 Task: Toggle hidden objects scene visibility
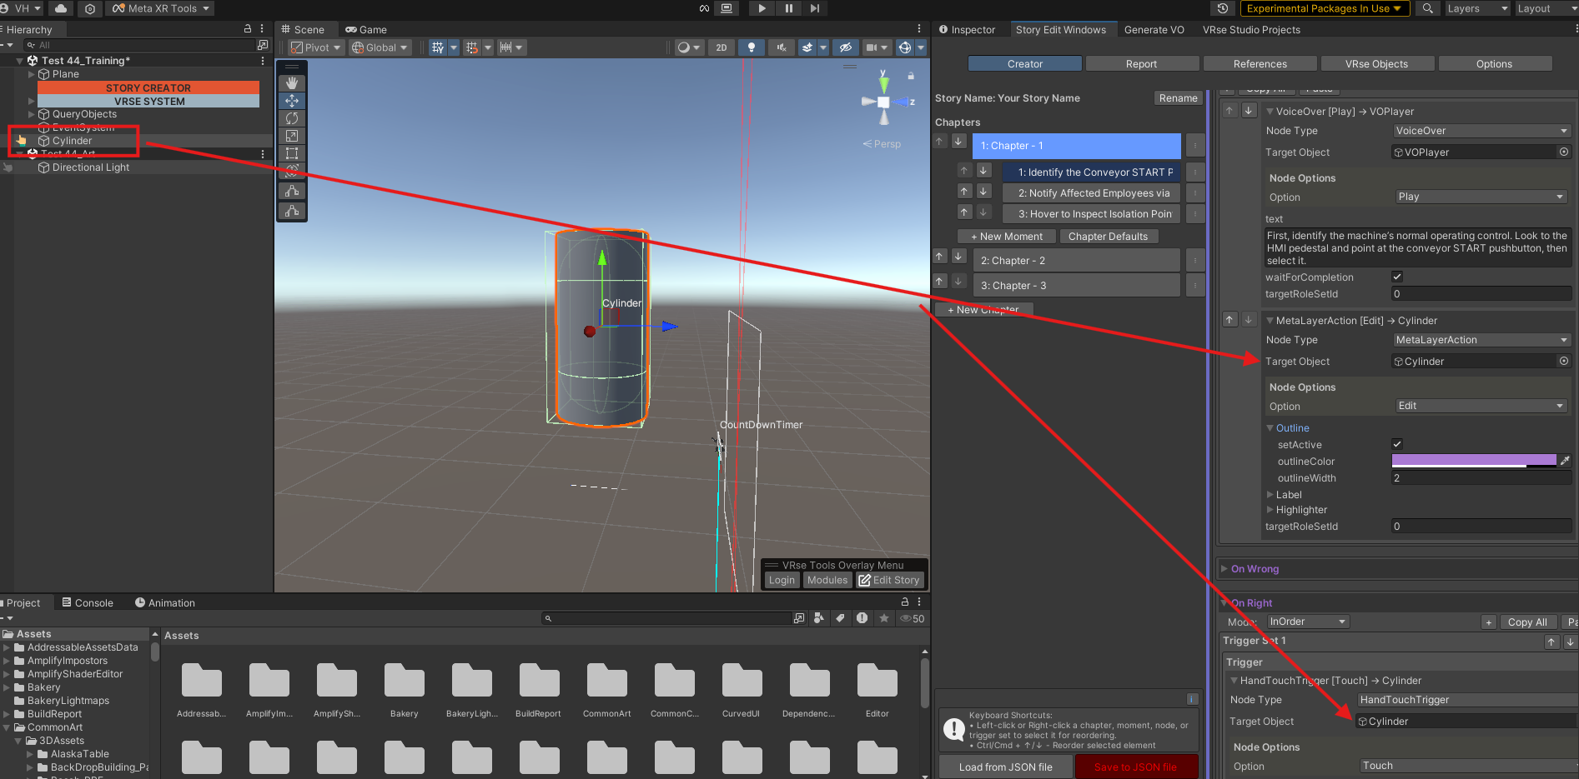(x=846, y=47)
